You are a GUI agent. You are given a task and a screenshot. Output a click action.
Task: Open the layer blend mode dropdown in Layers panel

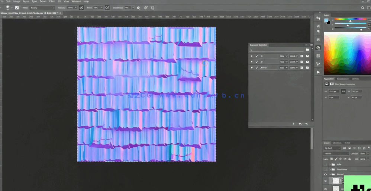(336, 153)
